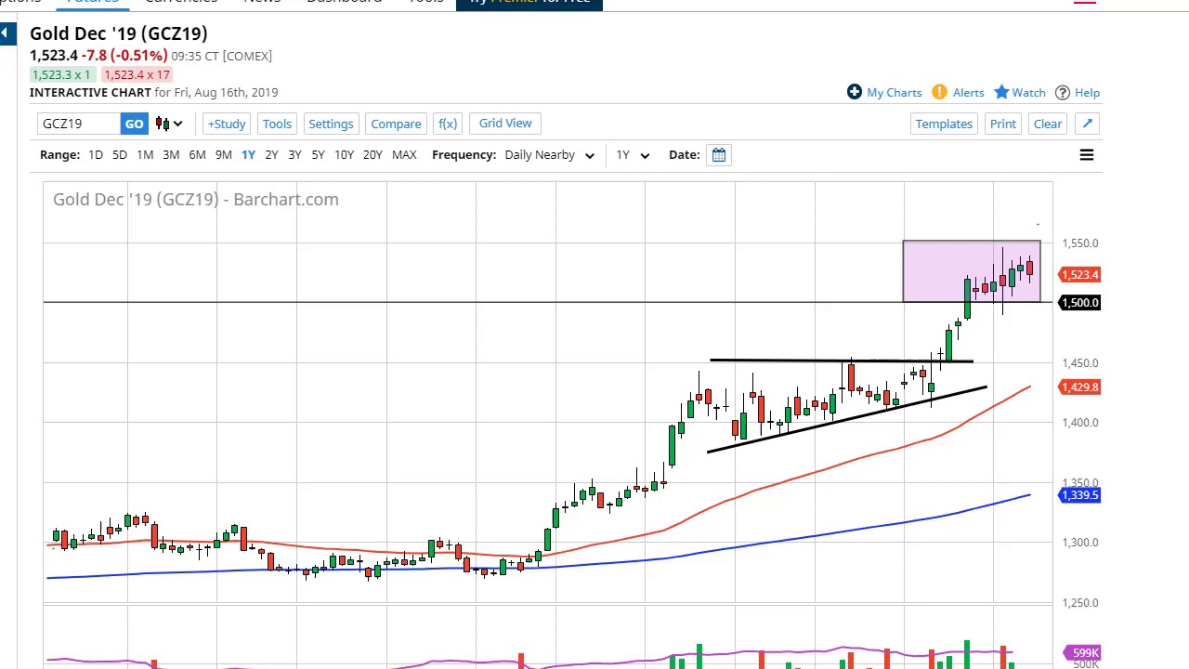
Task: Click the Print button
Action: tap(1003, 124)
